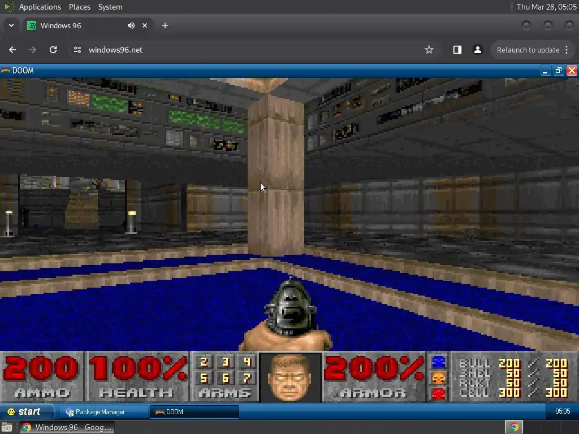Image resolution: width=579 pixels, height=434 pixels.
Task: Restore the DOOM window size
Action: 558,71
